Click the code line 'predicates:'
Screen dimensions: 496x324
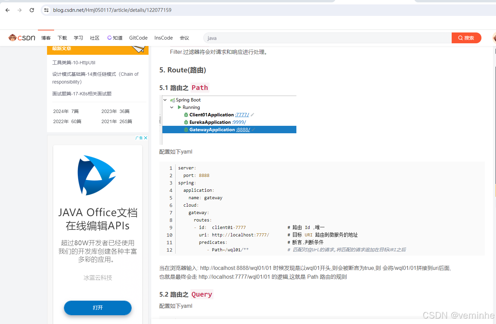[213, 242]
